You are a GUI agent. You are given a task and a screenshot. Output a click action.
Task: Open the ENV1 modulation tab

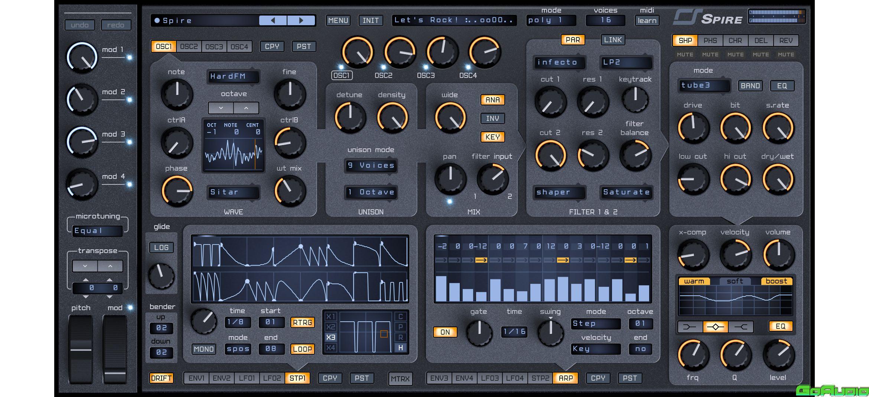tap(196, 378)
